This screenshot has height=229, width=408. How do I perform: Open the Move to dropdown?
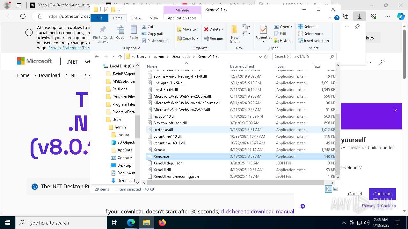[188, 29]
